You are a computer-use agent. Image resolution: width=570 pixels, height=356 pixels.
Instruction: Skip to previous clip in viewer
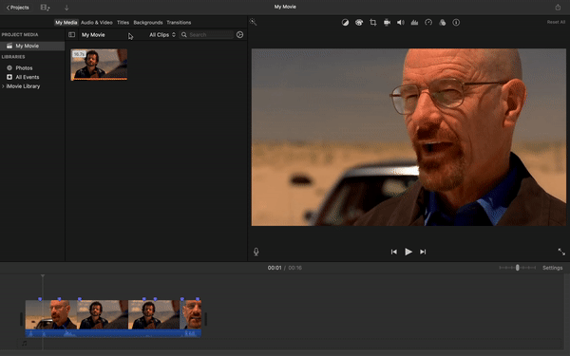point(393,252)
